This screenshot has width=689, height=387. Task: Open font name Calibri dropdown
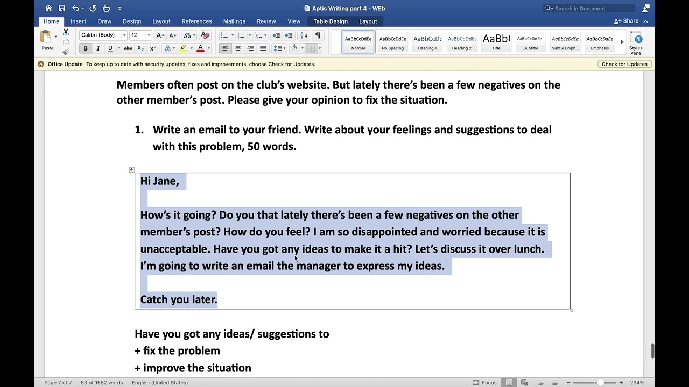click(x=124, y=35)
